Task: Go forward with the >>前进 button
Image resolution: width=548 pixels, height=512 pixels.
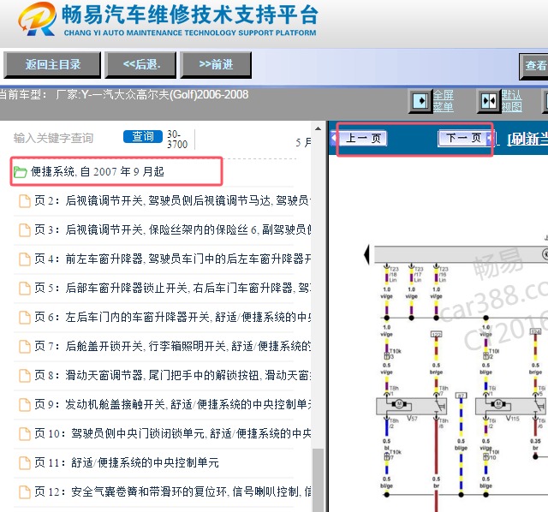Action: tap(216, 65)
